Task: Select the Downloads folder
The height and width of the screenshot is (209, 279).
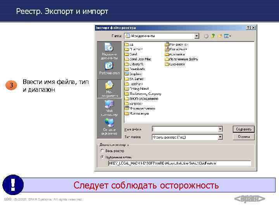Action: (135, 69)
